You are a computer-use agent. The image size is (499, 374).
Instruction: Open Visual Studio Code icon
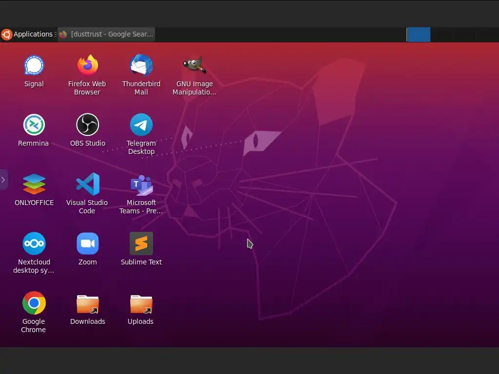88,184
